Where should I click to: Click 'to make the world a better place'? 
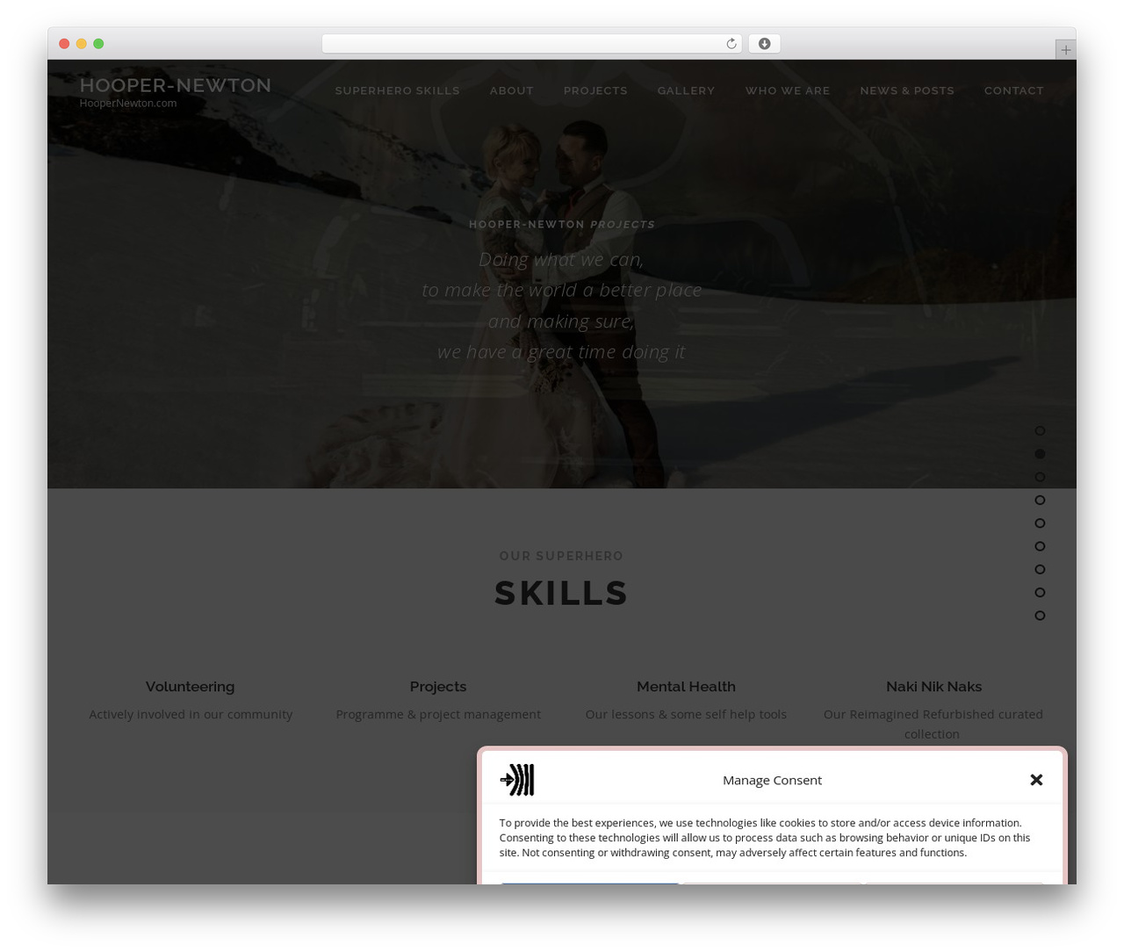[x=561, y=291]
